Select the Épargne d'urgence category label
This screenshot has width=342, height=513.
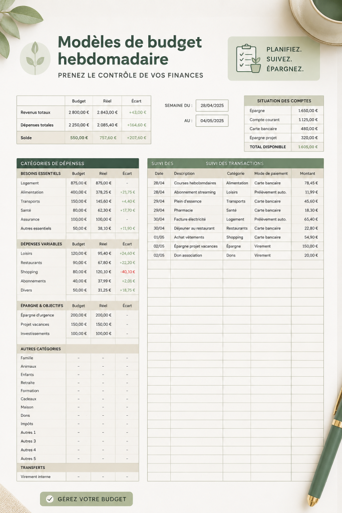(37, 315)
